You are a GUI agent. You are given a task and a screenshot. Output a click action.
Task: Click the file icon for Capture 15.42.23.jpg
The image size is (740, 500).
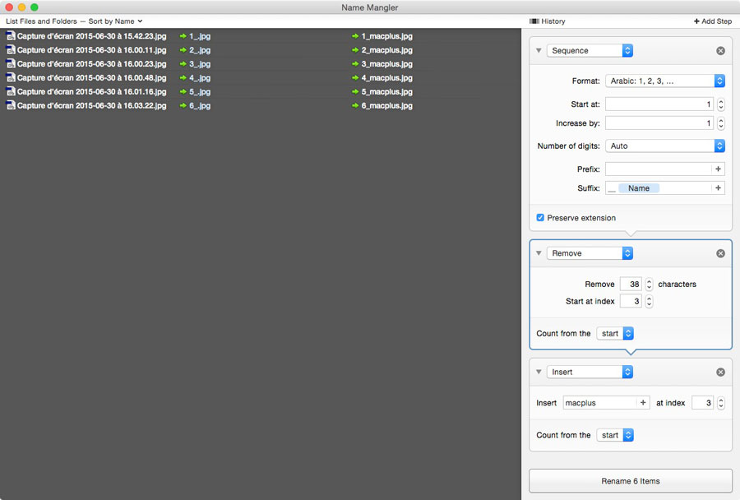11,36
